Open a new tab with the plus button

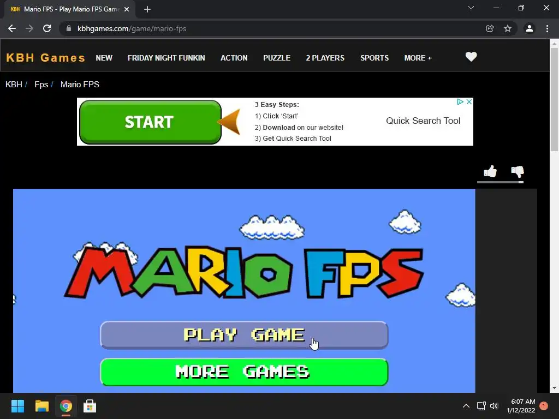coord(147,9)
